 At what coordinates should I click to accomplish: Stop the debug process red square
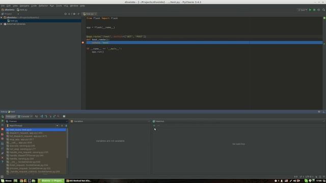[x=2, y=129]
